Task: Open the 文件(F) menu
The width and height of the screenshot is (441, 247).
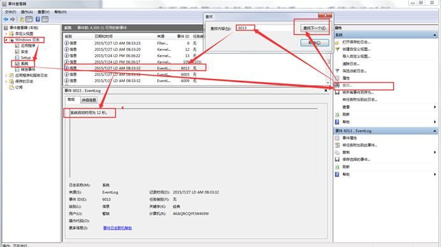Action: (x=10, y=12)
